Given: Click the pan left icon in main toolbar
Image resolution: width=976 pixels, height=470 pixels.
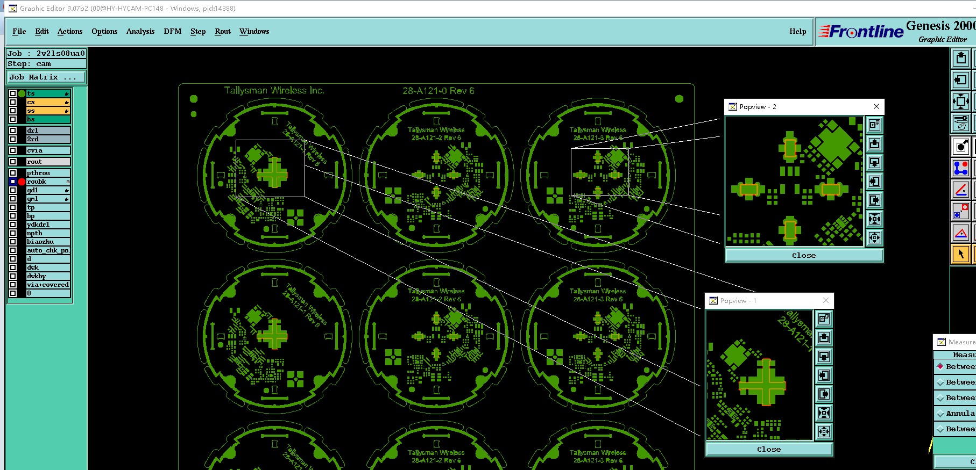Looking at the screenshot, I should pos(961,80).
